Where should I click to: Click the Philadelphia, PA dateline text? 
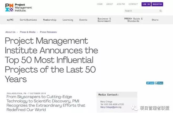click(26, 93)
